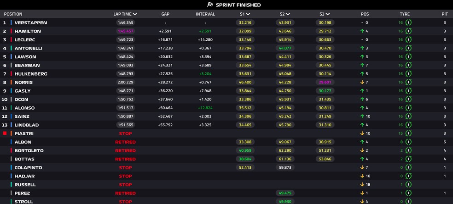Click Bottas's S3 time 53.846

pos(325,159)
